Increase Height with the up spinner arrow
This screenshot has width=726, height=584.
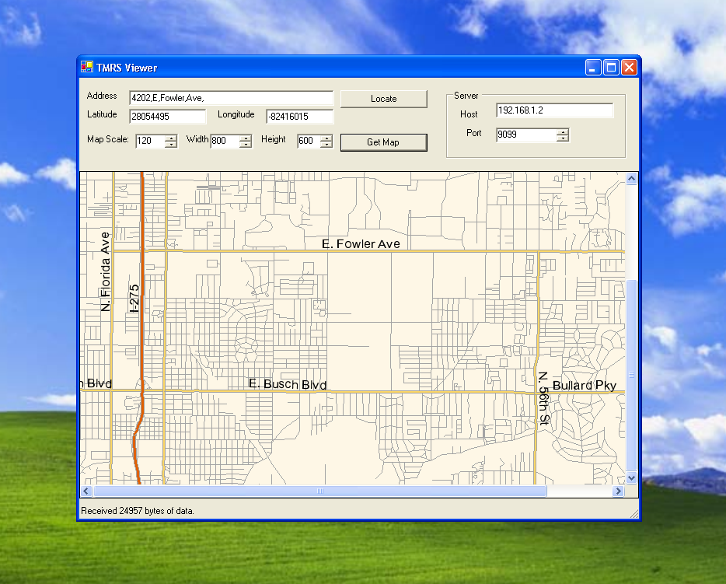326,138
